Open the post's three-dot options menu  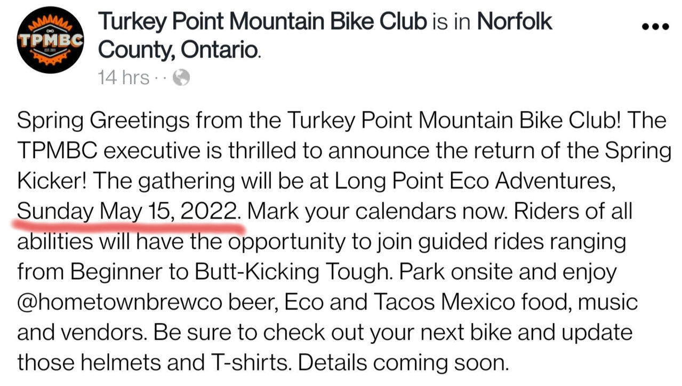point(655,25)
